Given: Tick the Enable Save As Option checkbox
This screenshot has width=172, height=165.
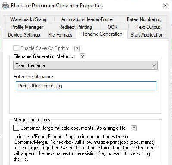Looking at the screenshot, I should tap(16, 48).
